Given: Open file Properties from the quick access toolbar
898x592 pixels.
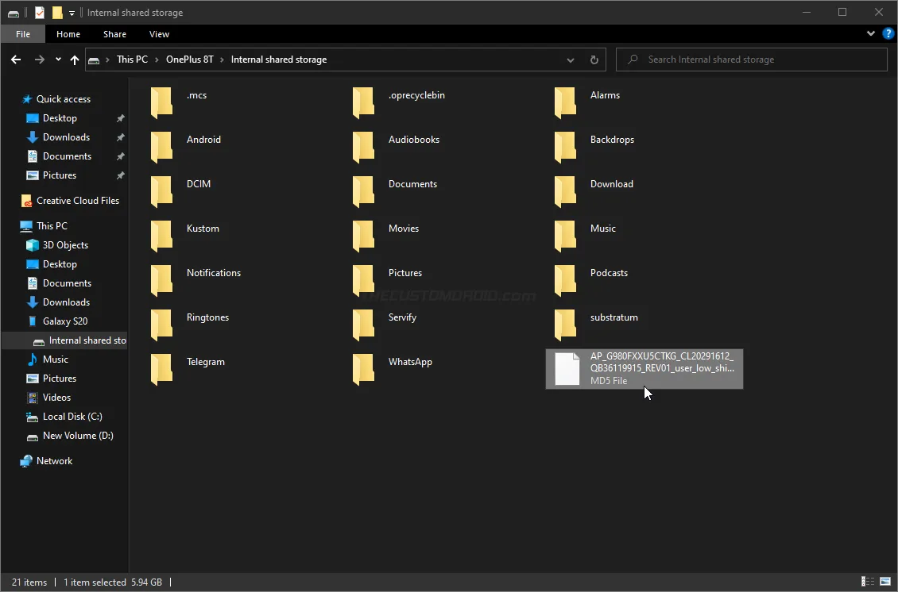Looking at the screenshot, I should (38, 12).
